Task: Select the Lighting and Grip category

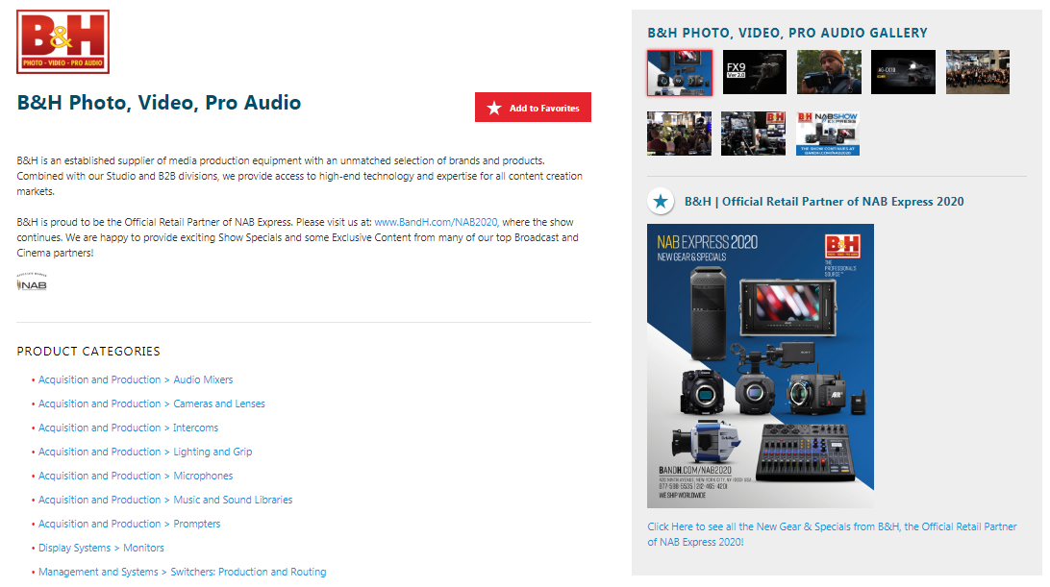Action: [145, 452]
